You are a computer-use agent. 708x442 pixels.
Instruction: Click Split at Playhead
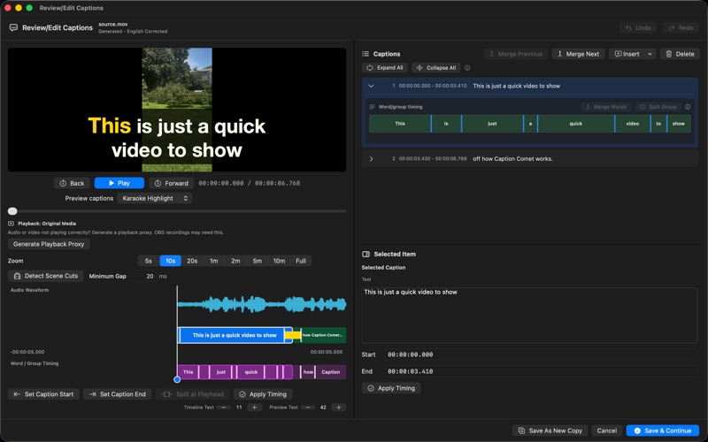193,394
